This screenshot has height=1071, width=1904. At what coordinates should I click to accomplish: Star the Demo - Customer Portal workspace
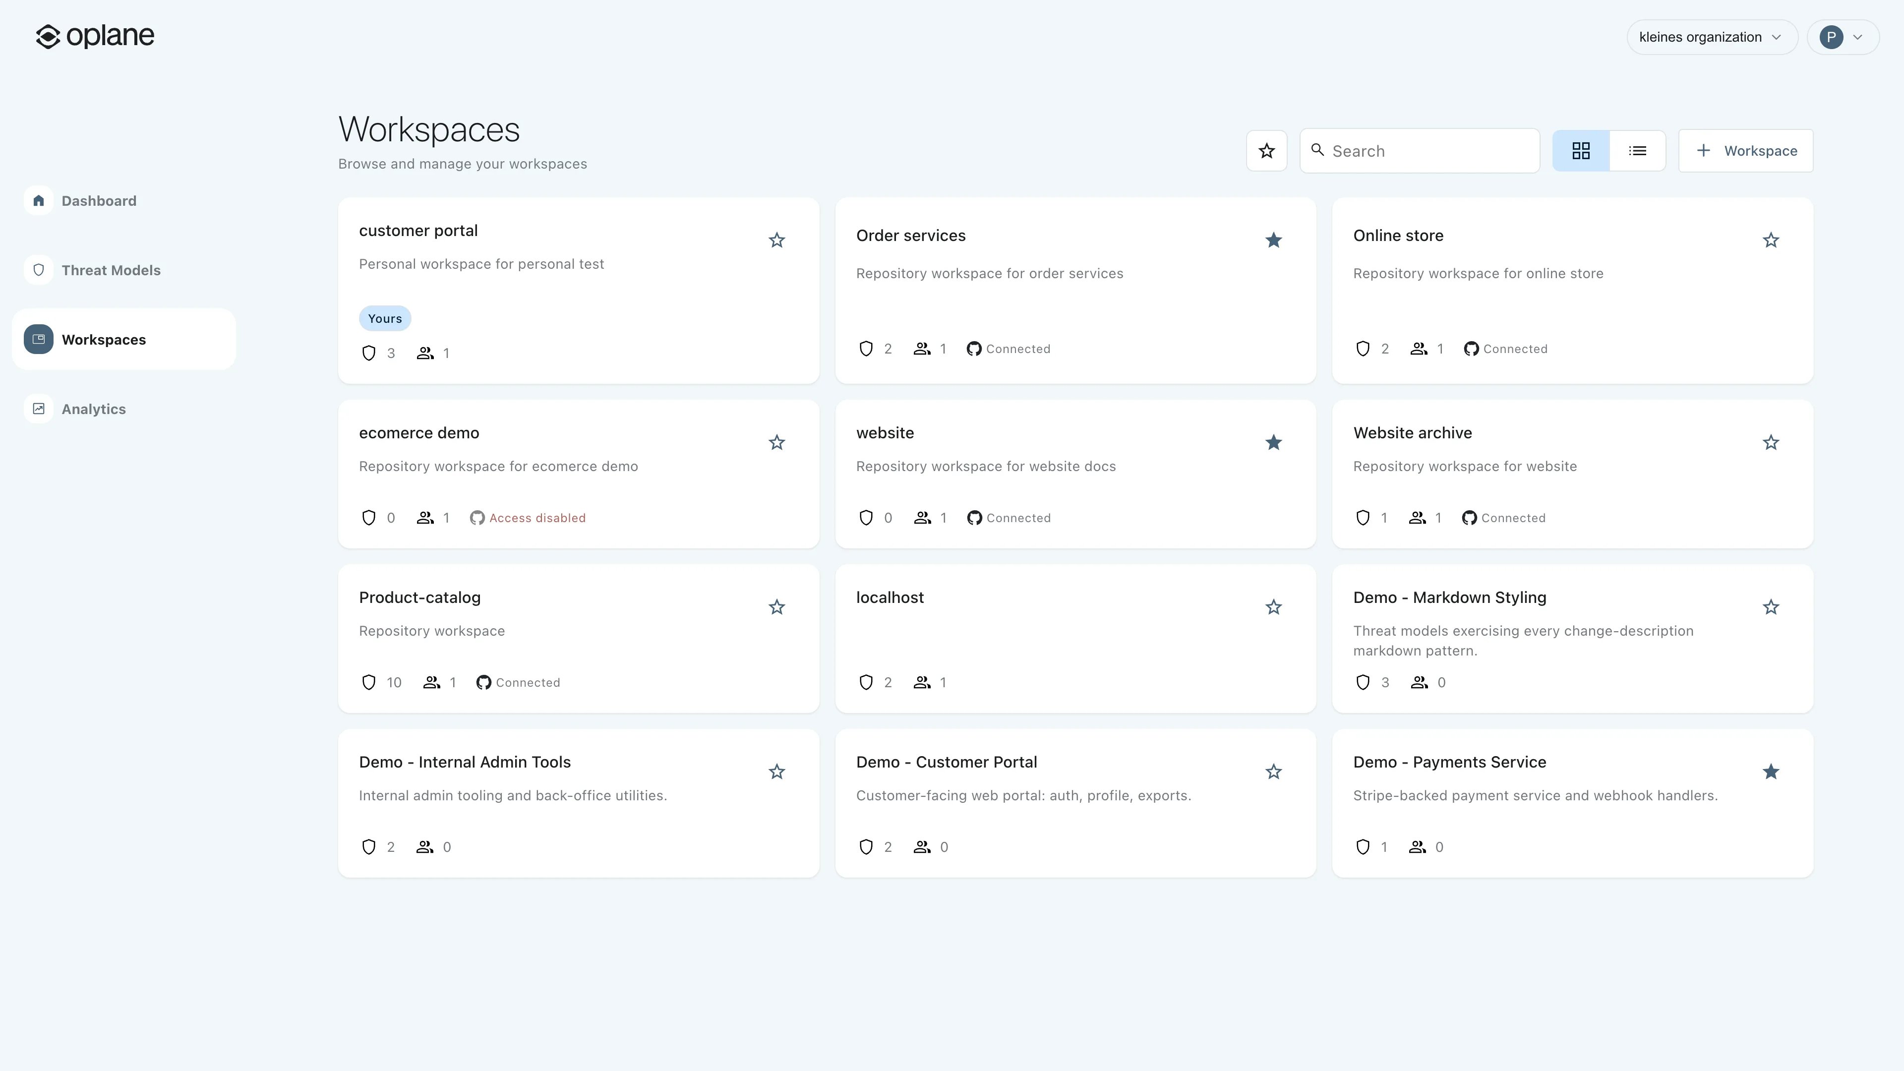click(x=1273, y=772)
